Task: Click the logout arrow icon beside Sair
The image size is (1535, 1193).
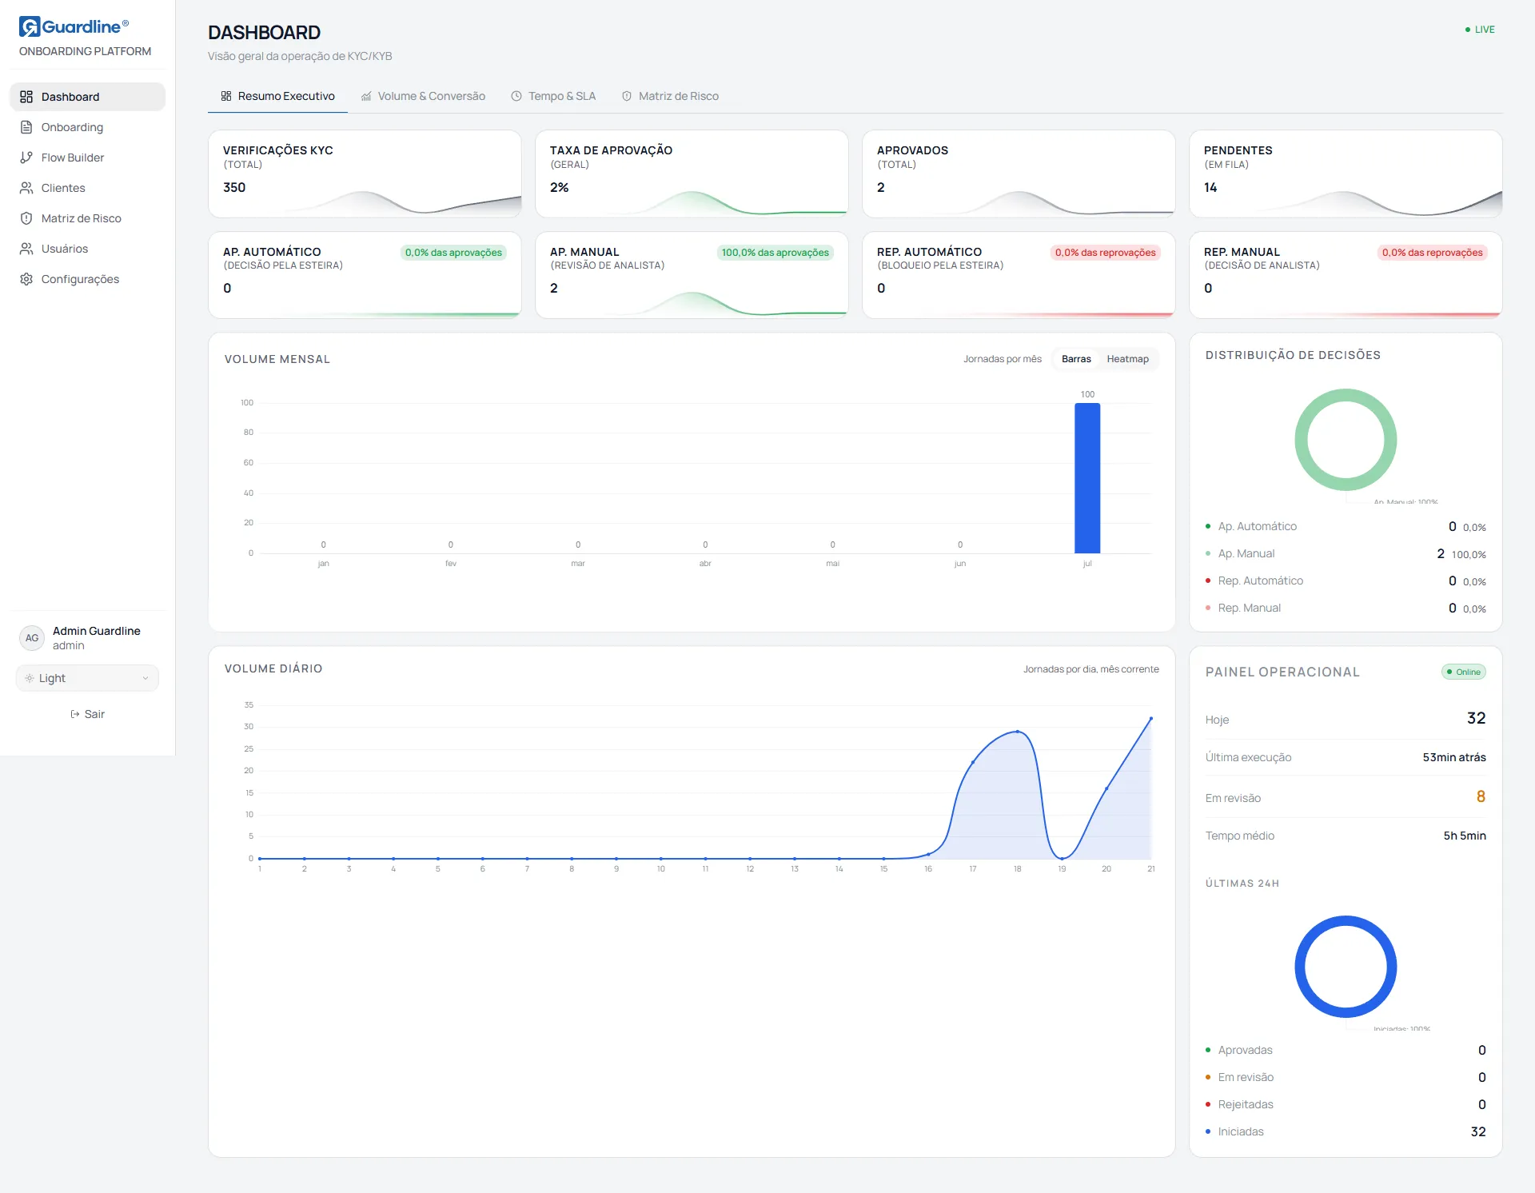Action: (75, 714)
